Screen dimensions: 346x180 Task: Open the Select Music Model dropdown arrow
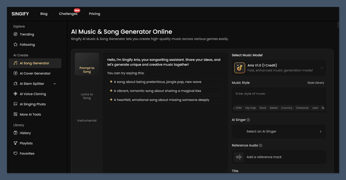point(322,68)
